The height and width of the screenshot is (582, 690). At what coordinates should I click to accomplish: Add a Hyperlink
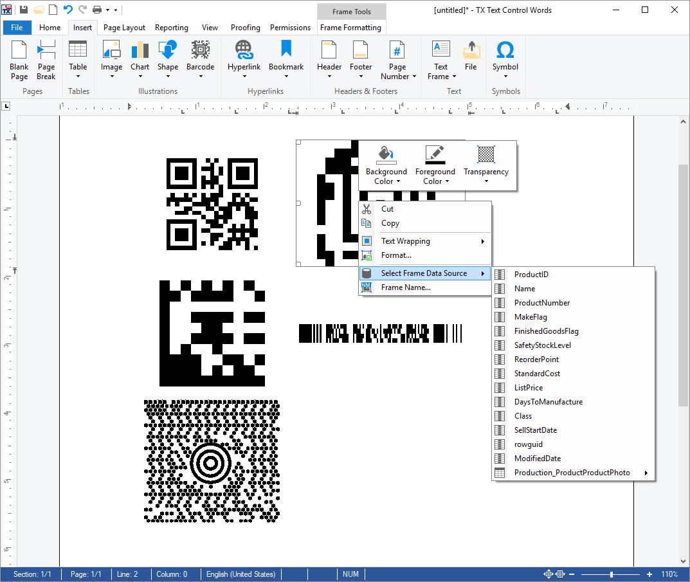(244, 60)
